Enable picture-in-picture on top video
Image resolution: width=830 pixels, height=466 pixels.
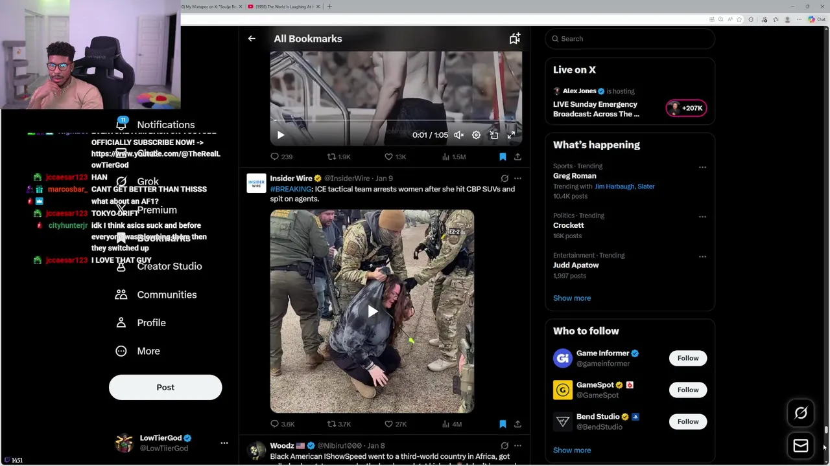point(493,135)
